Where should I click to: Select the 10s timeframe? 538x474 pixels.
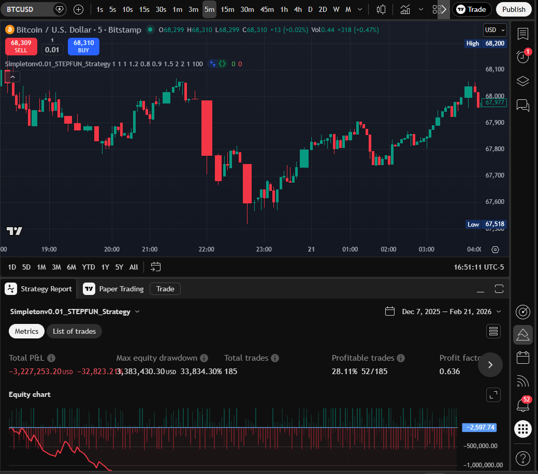(127, 10)
